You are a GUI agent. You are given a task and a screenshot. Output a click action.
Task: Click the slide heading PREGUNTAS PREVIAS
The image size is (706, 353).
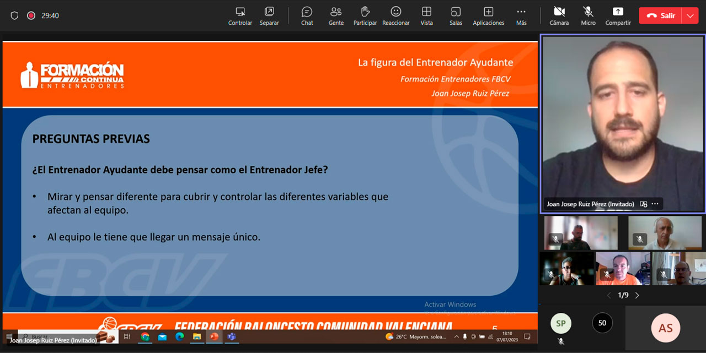click(91, 139)
